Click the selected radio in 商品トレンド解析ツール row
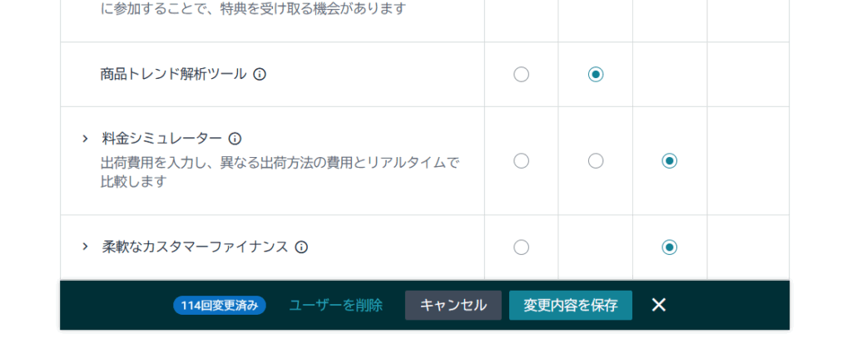Image resolution: width=852 pixels, height=358 pixels. click(596, 75)
